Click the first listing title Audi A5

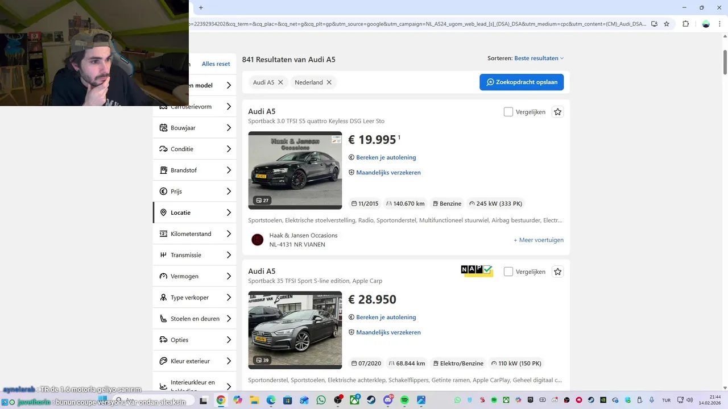point(262,111)
